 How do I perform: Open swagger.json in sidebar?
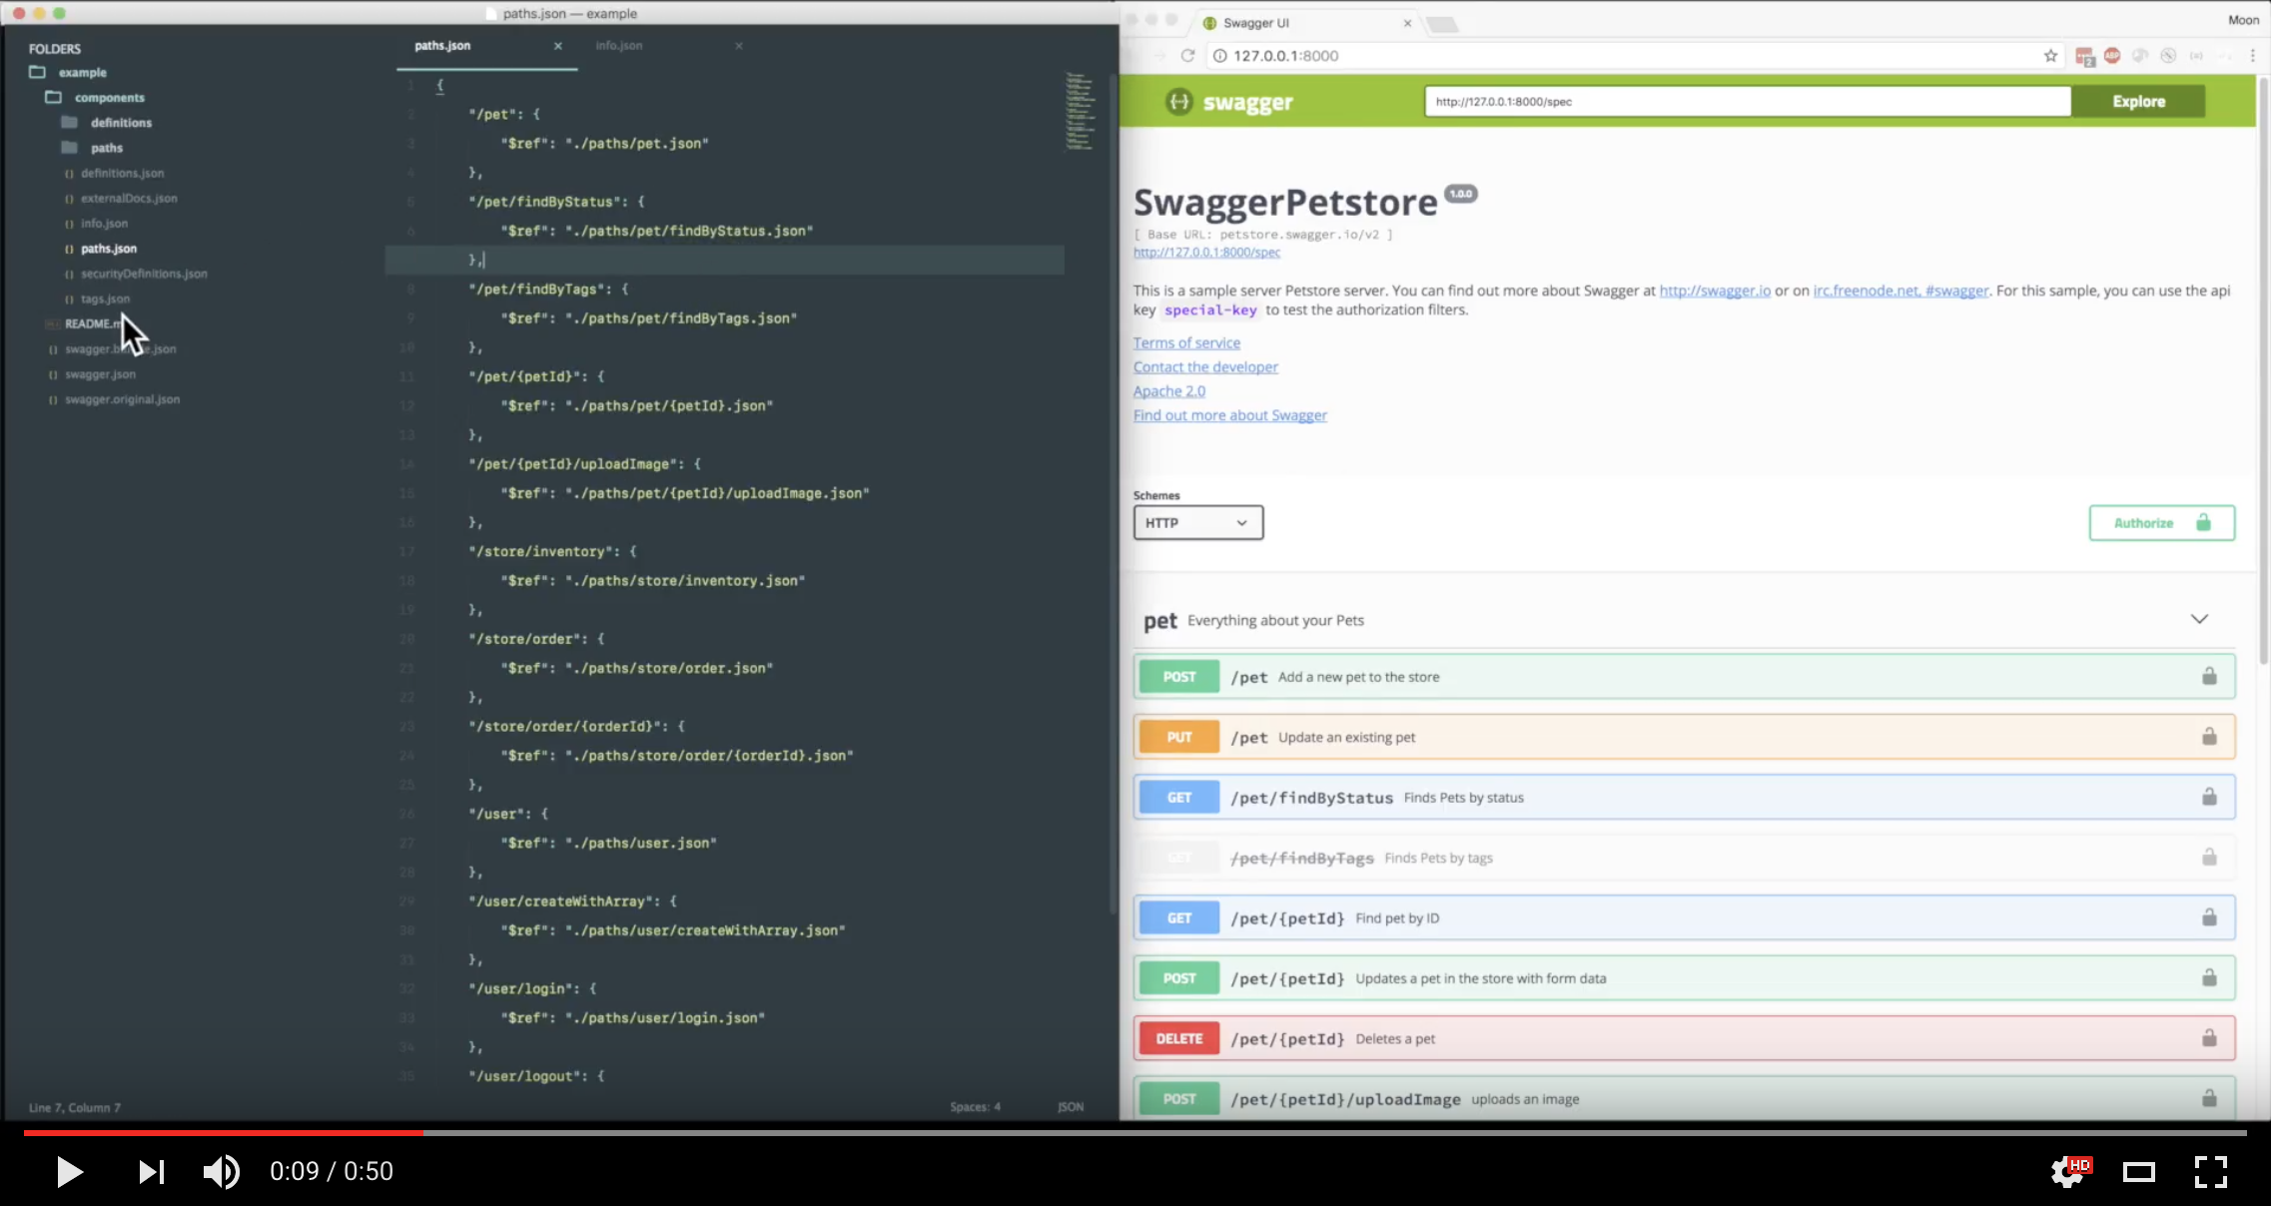tap(100, 374)
